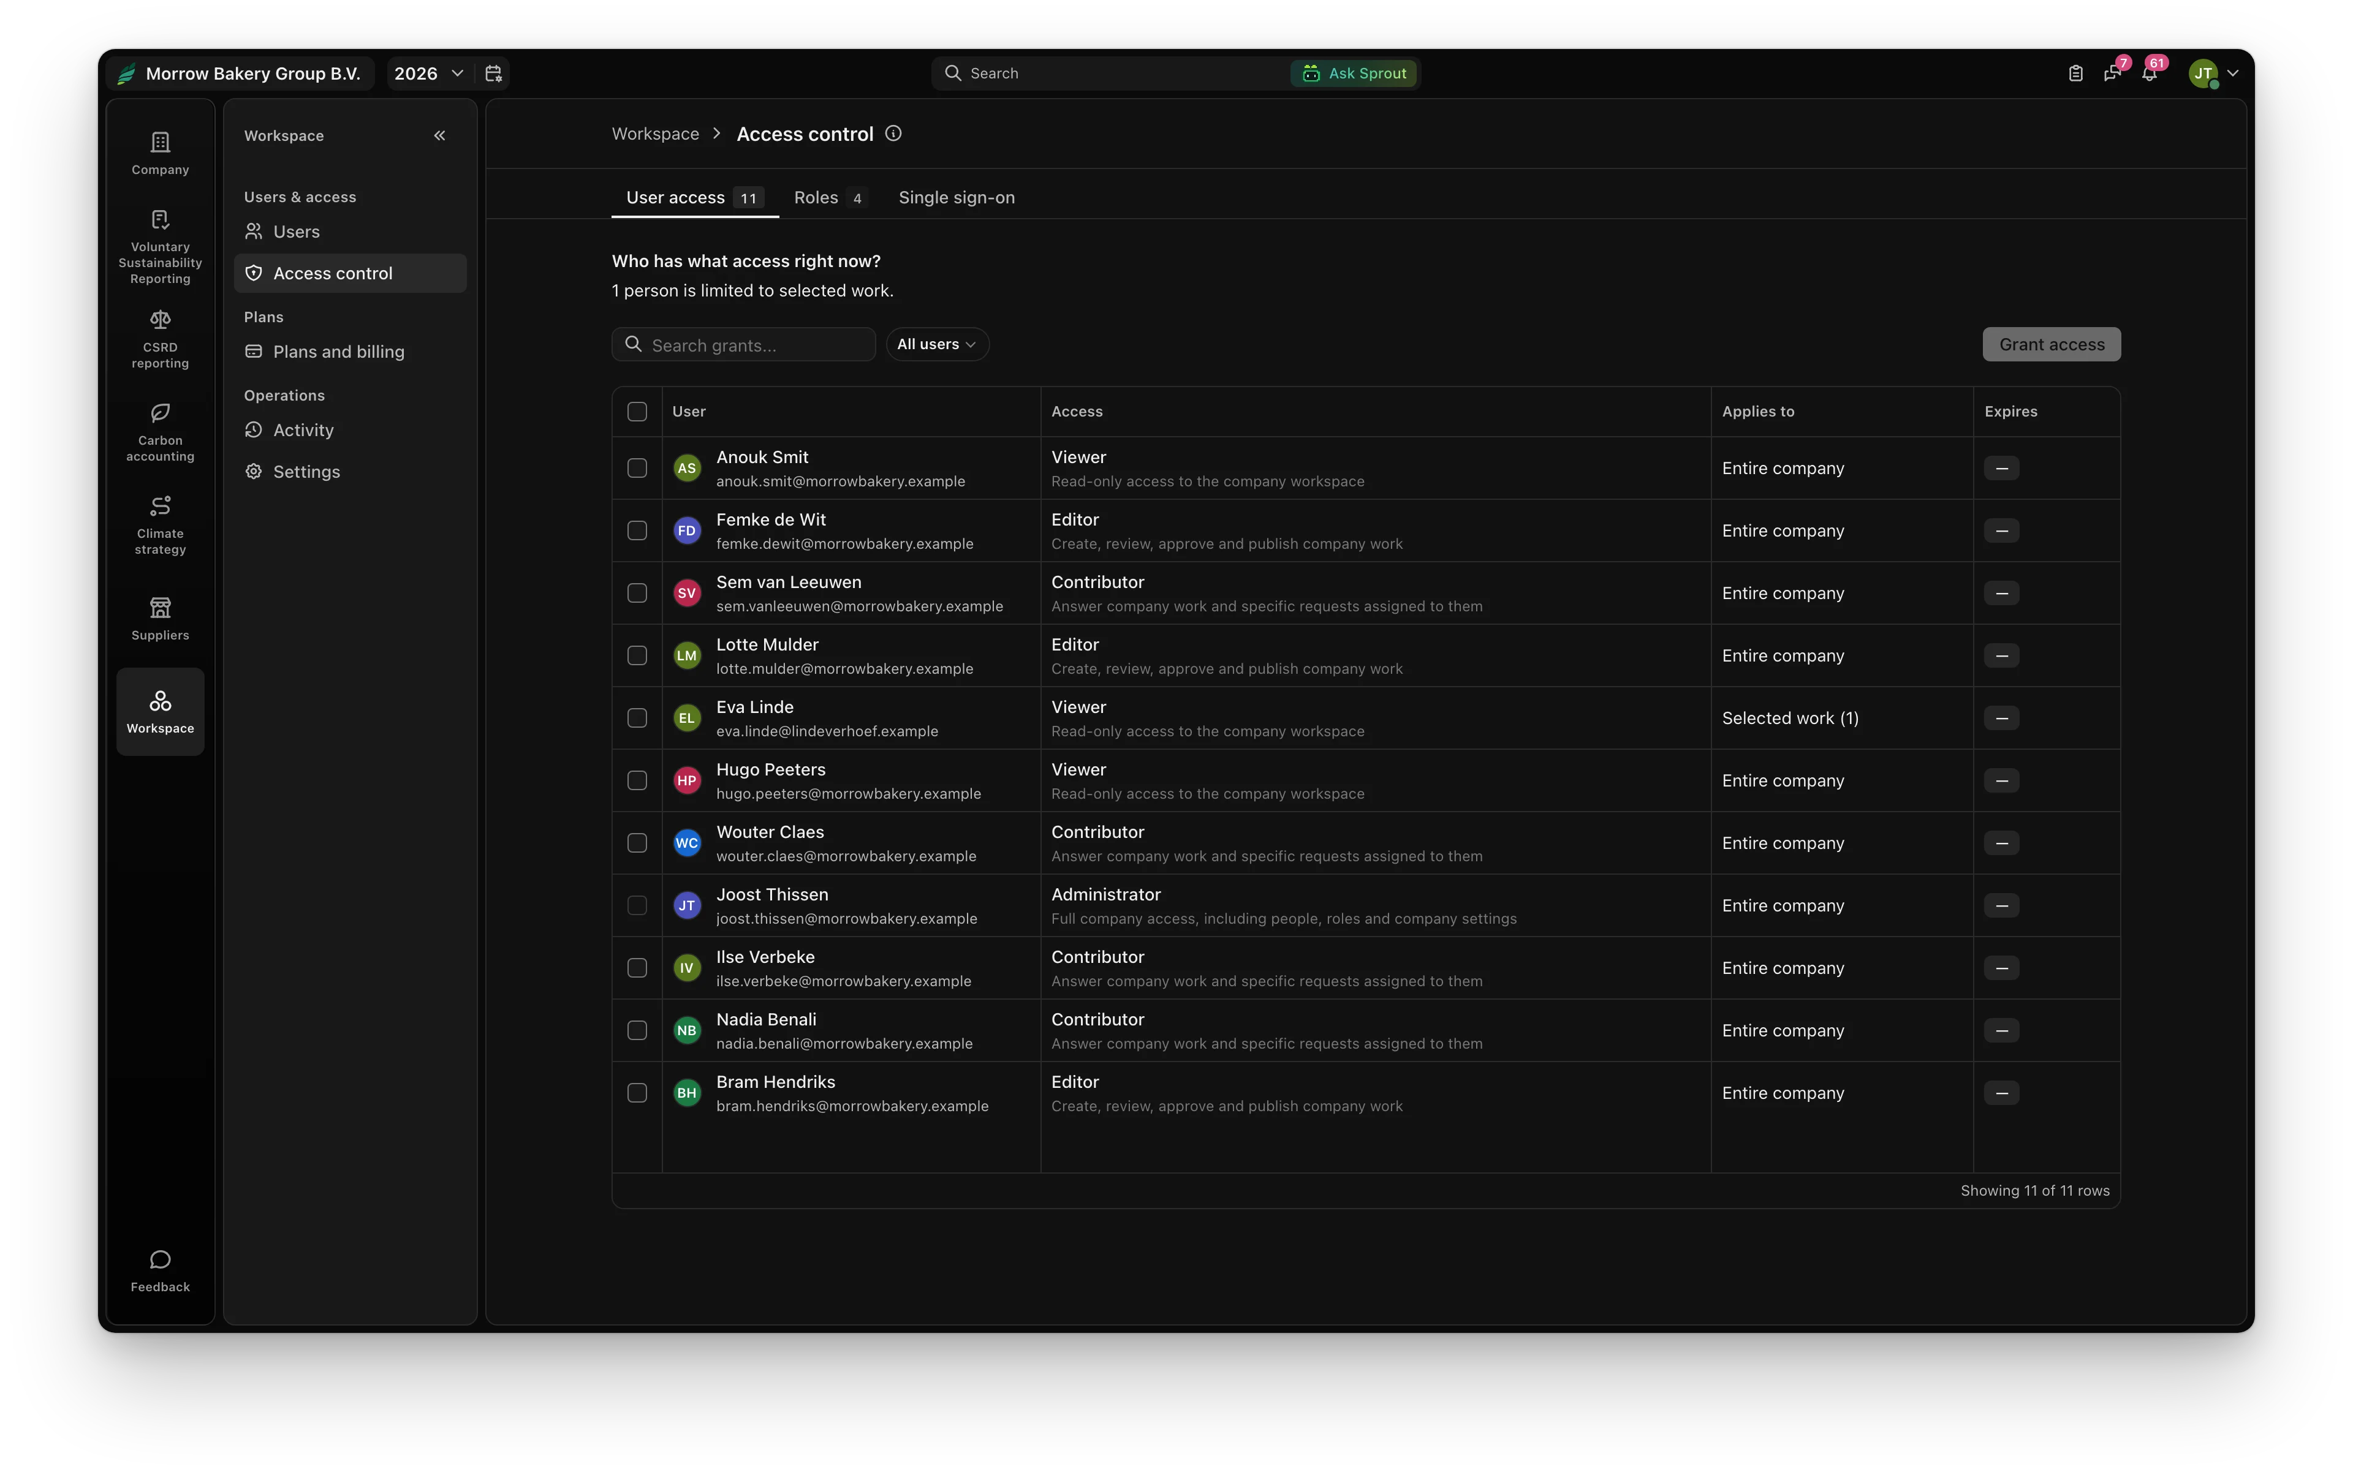Check the box for Femke de Wit
This screenshot has width=2353, height=1475.
pyautogui.click(x=637, y=530)
